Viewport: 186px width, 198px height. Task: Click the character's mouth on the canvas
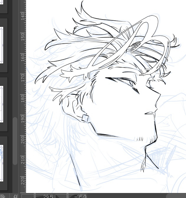tap(150, 113)
